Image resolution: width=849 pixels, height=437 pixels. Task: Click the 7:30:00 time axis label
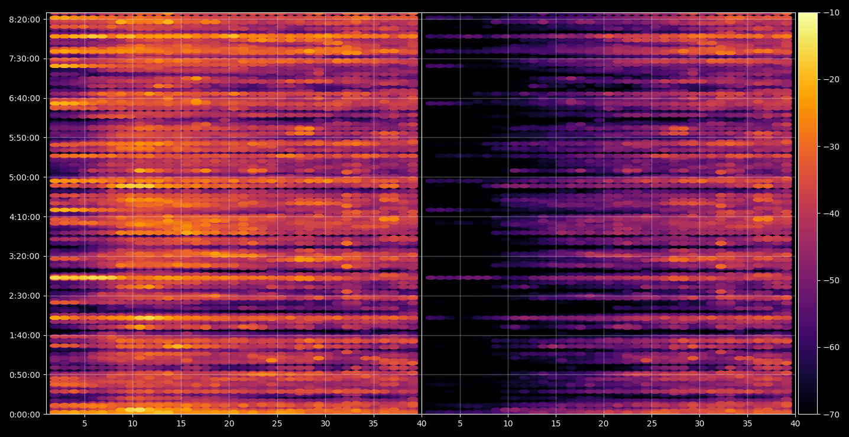point(25,59)
